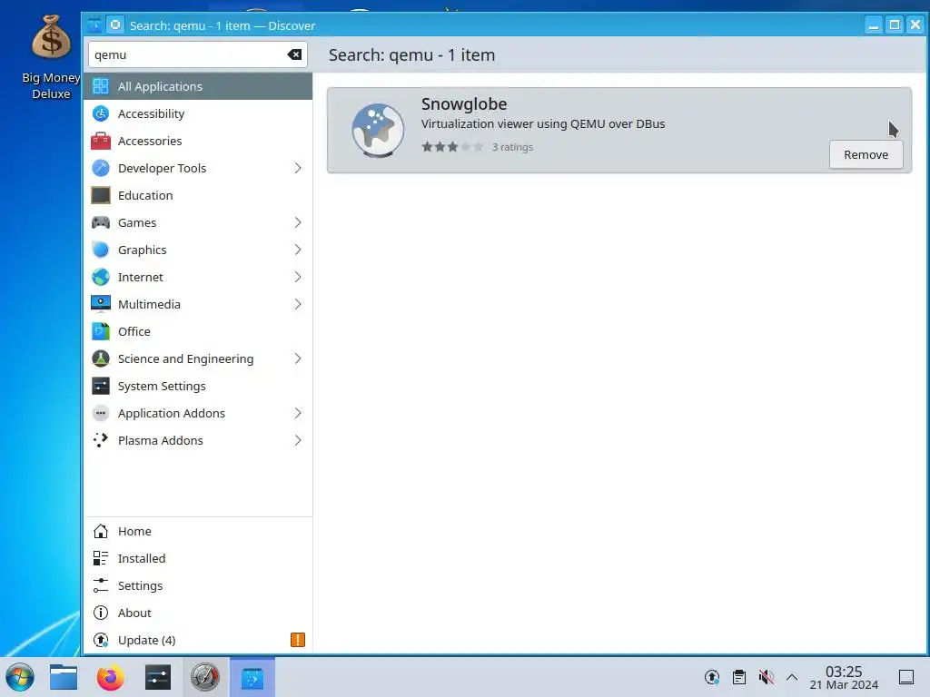This screenshot has width=930, height=697.
Task: Open the Snowglobe title text
Action: pos(464,104)
